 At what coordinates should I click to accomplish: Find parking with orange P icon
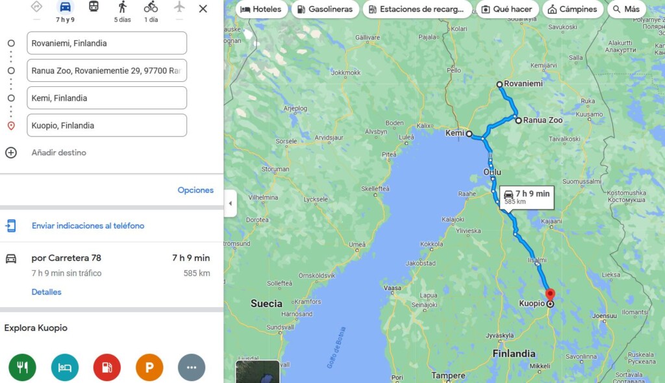[149, 367]
